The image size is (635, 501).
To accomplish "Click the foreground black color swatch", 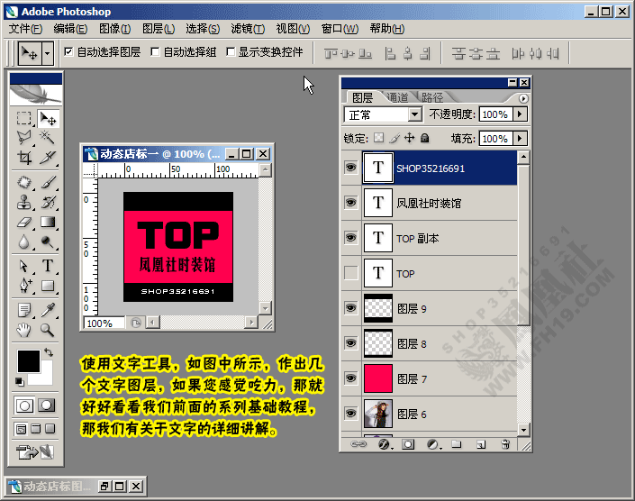I will pyautogui.click(x=28, y=361).
